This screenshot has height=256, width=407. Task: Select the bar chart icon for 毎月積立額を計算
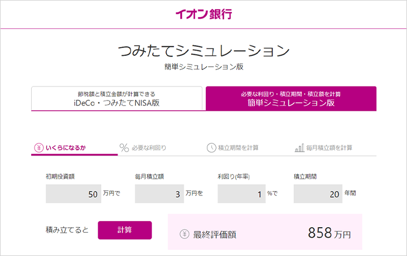coord(300,148)
